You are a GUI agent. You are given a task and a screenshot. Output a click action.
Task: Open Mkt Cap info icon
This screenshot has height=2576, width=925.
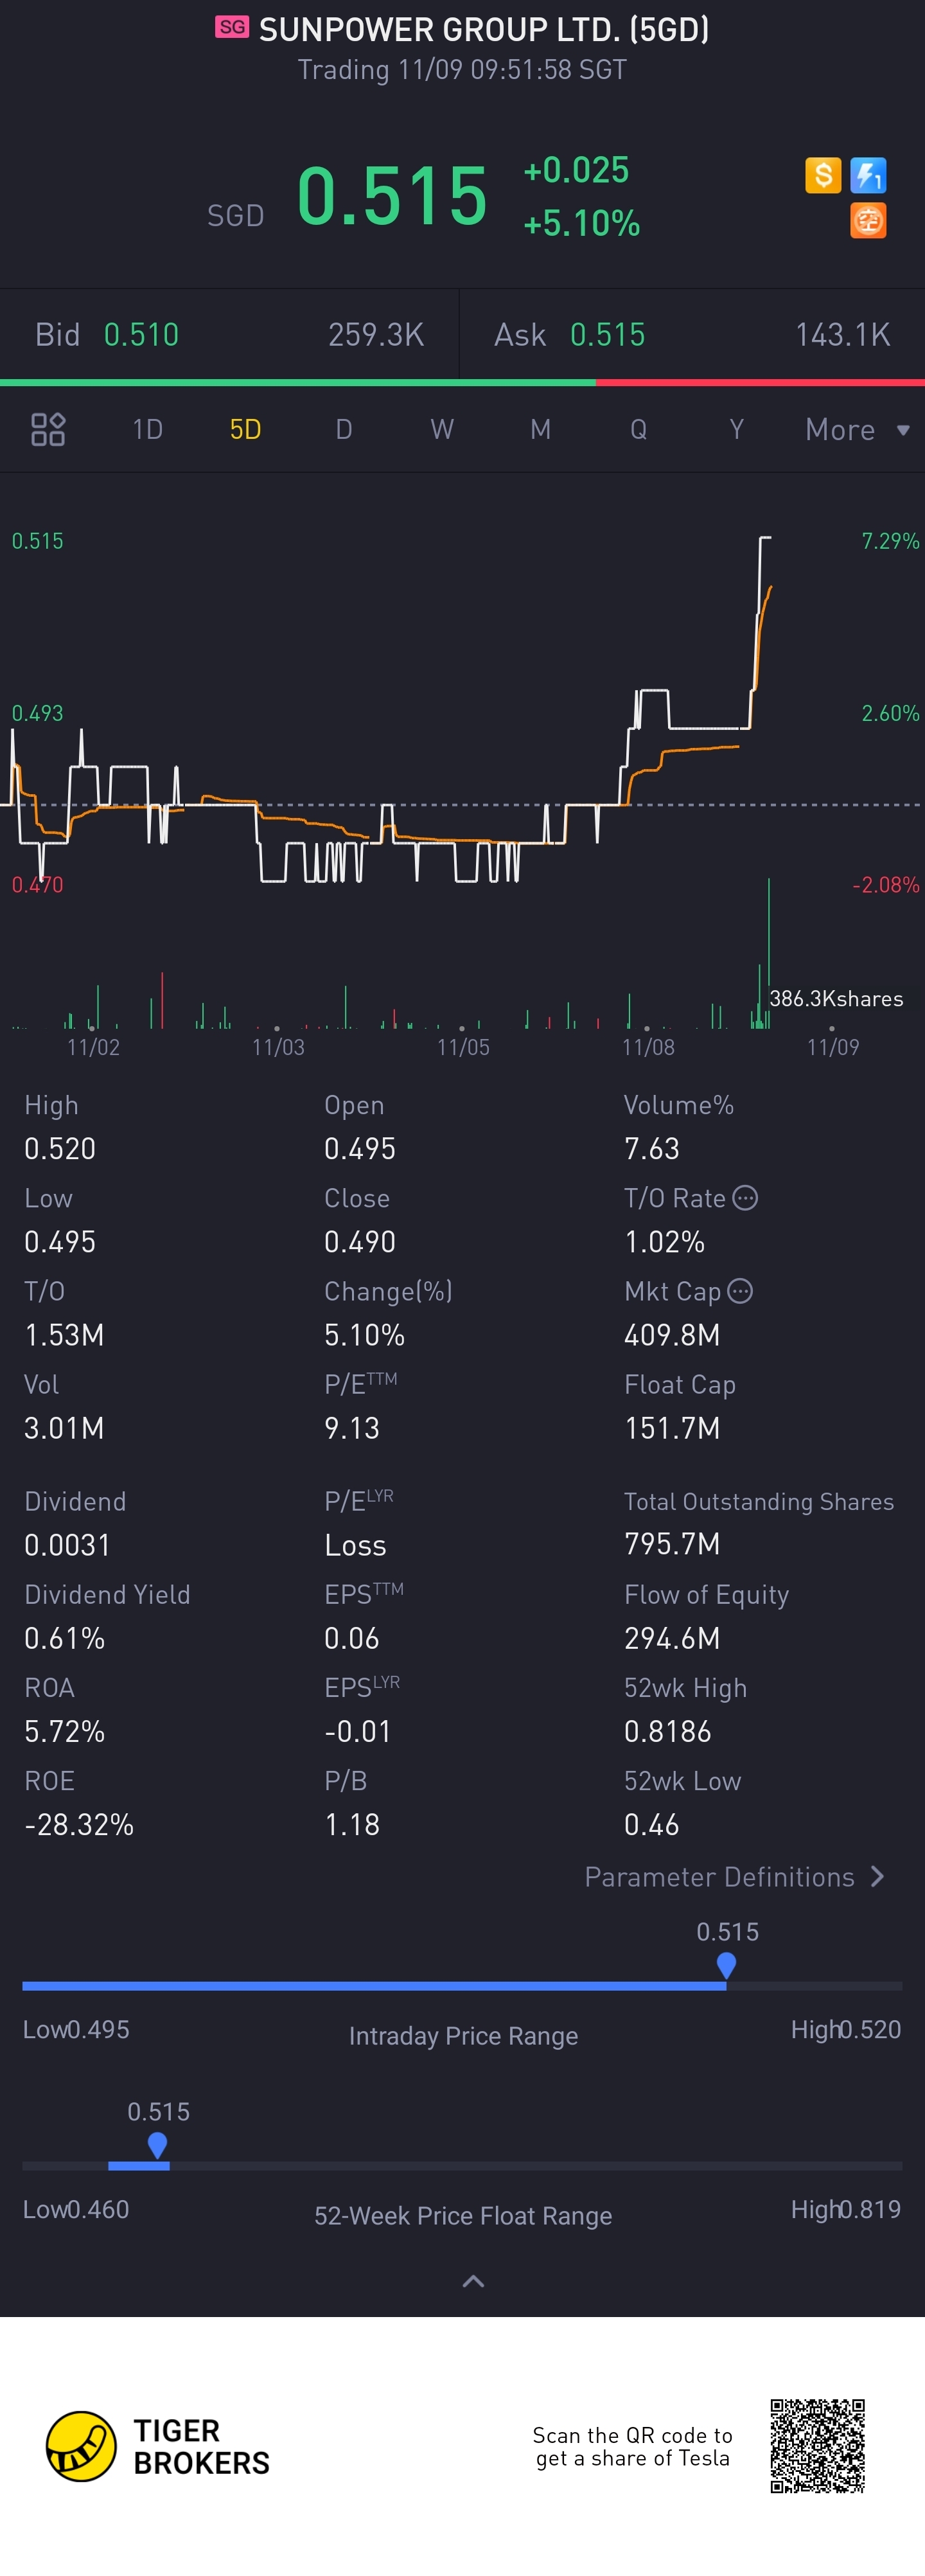740,1291
